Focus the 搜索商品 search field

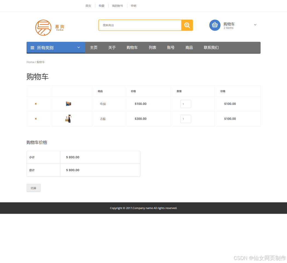point(140,25)
